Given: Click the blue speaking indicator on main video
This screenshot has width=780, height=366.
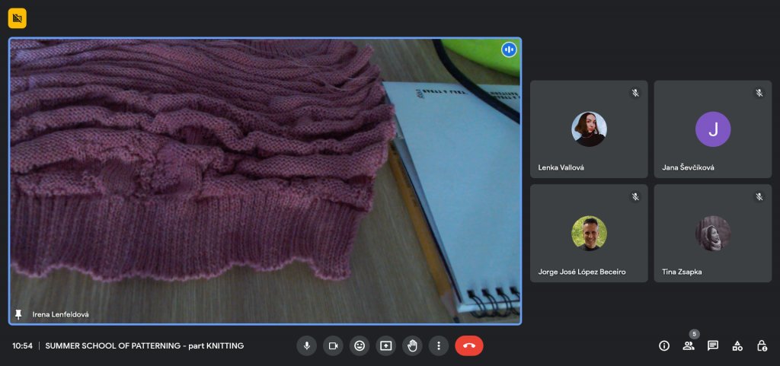Looking at the screenshot, I should 509,49.
